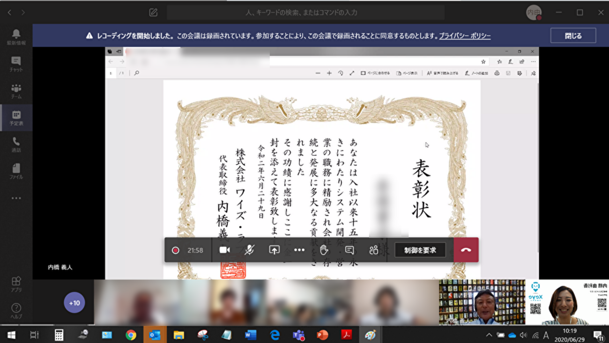Image resolution: width=609 pixels, height=343 pixels.
Task: Click the 制御を要求 request control button
Action: click(x=420, y=250)
